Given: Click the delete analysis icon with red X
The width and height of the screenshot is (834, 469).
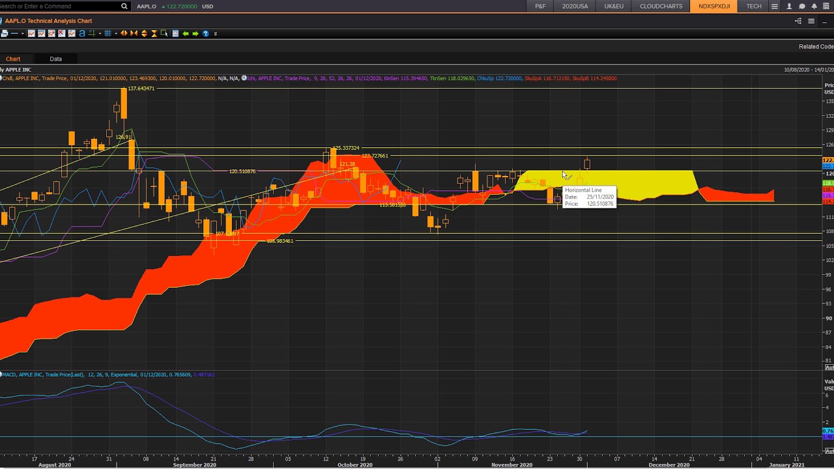Looking at the screenshot, I should 61,33.
